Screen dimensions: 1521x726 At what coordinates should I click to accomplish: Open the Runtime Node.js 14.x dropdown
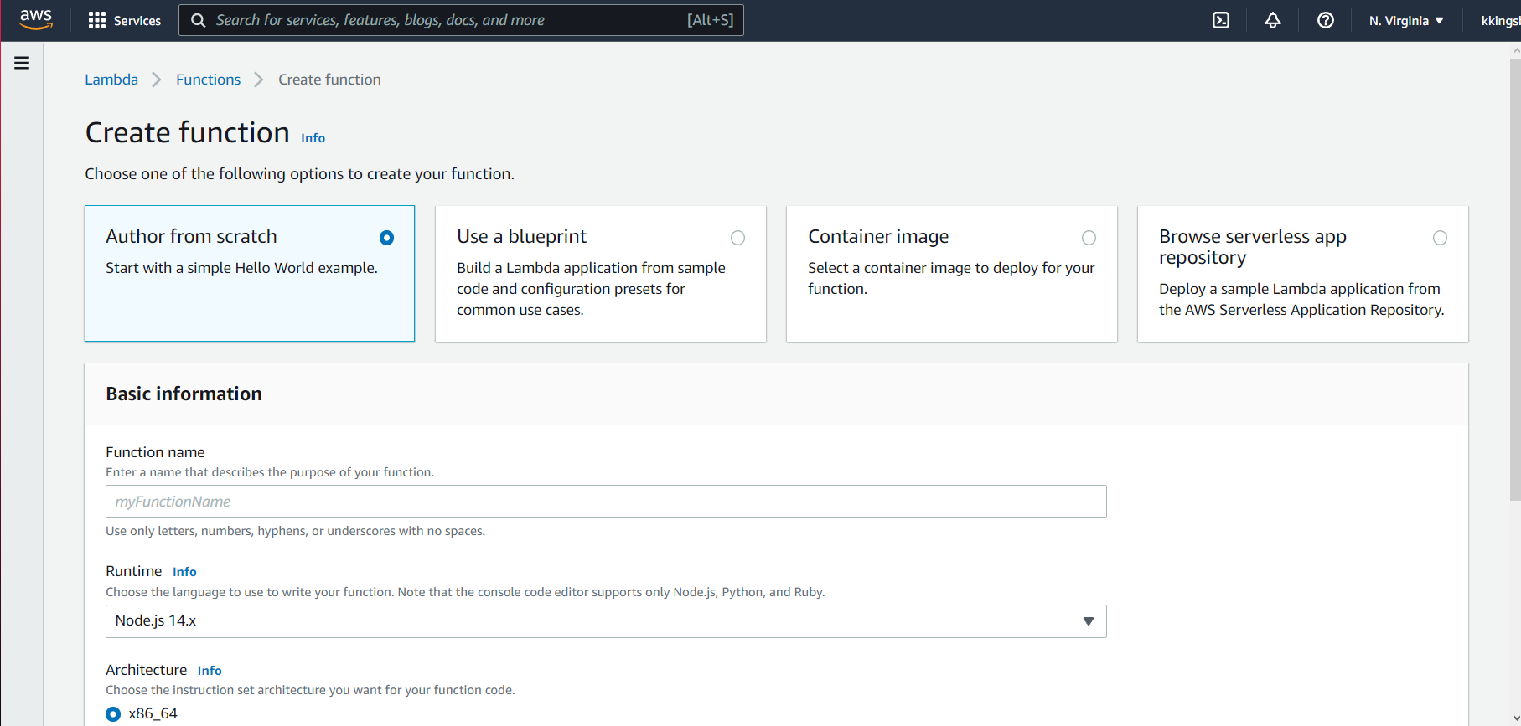tap(605, 621)
